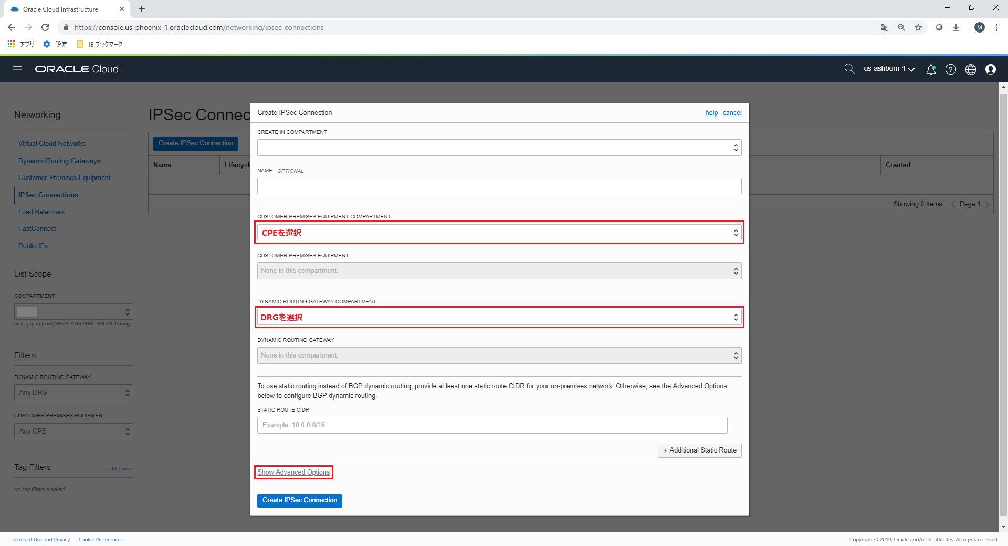Open the notifications bell icon

click(x=931, y=69)
